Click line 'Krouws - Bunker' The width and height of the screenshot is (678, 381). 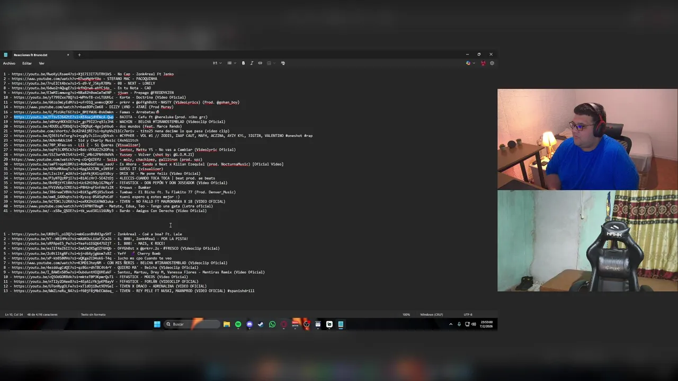tap(135, 187)
